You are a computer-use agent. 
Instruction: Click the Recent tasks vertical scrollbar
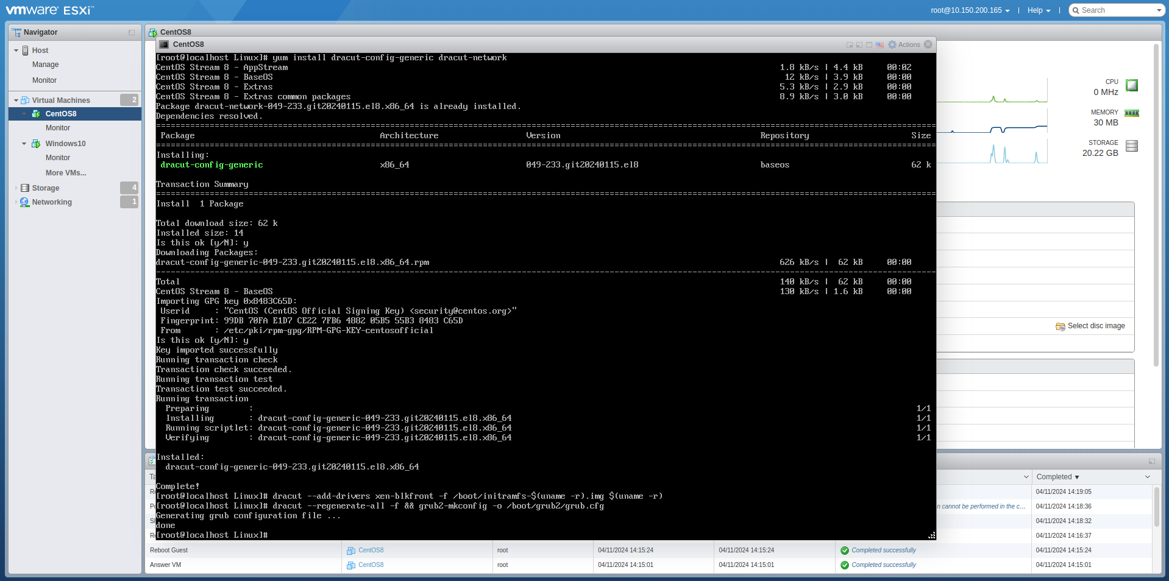click(x=1156, y=507)
